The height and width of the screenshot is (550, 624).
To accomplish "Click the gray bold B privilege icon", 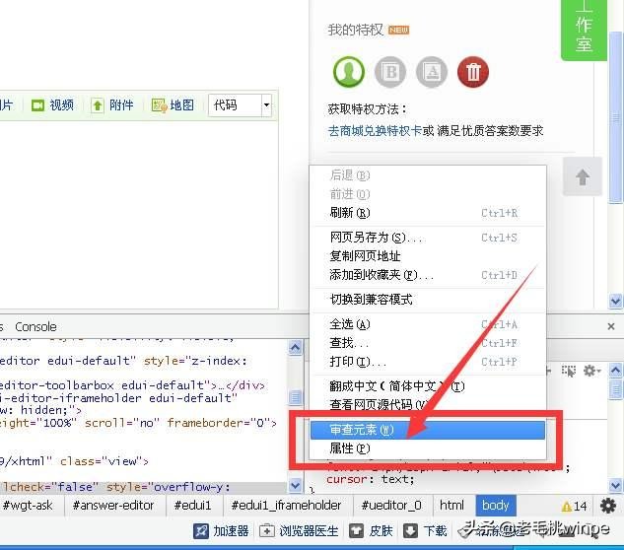I will pyautogui.click(x=390, y=72).
